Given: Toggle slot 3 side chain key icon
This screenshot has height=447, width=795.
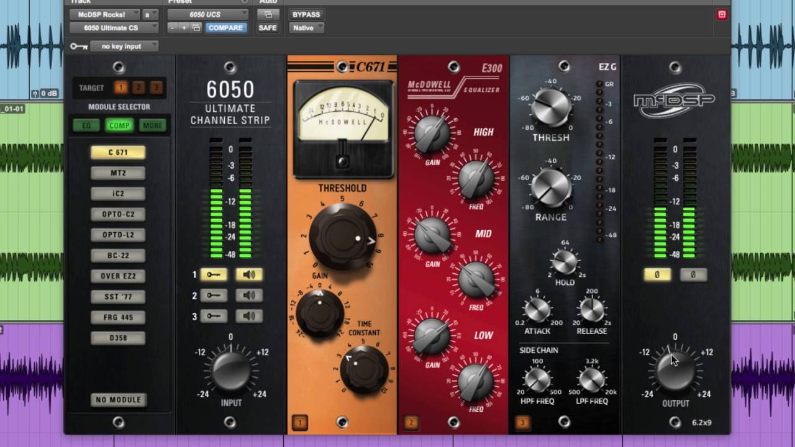Looking at the screenshot, I should tap(214, 317).
